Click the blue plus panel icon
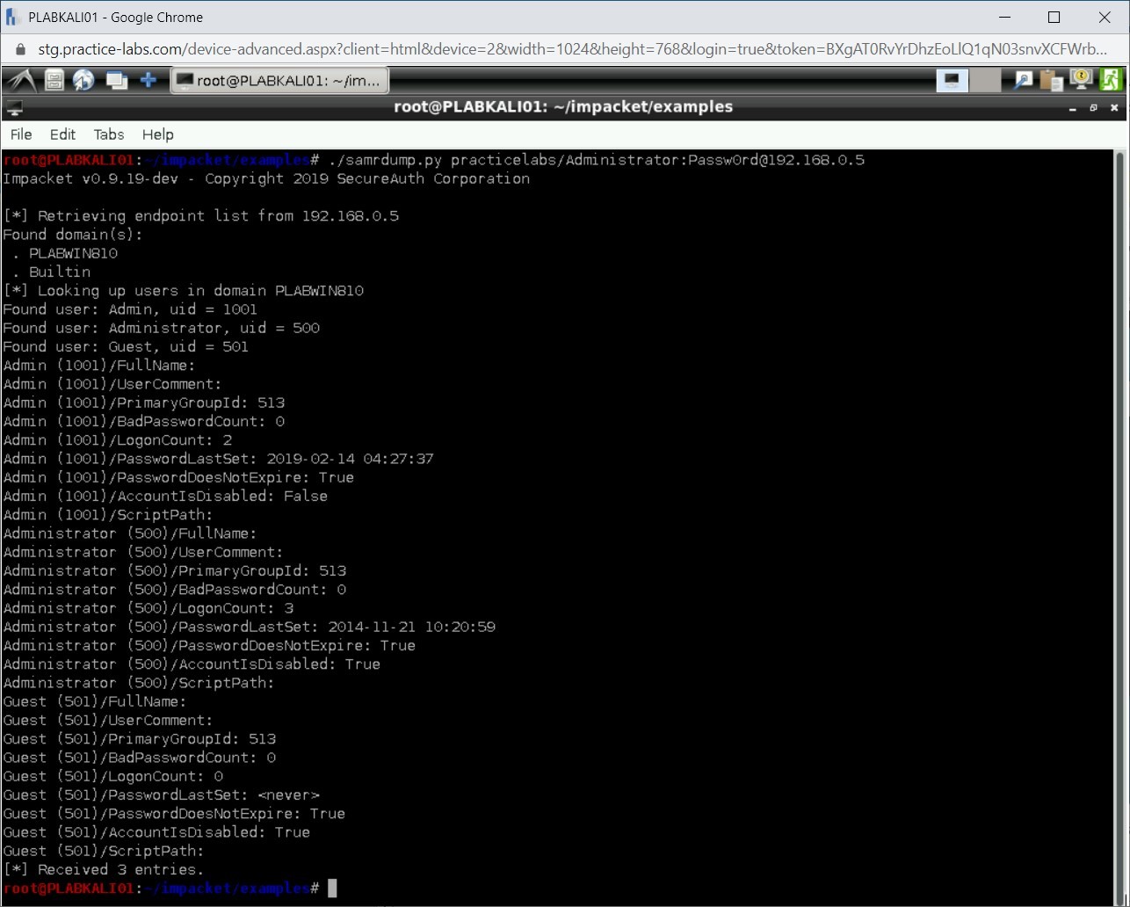 [x=148, y=81]
